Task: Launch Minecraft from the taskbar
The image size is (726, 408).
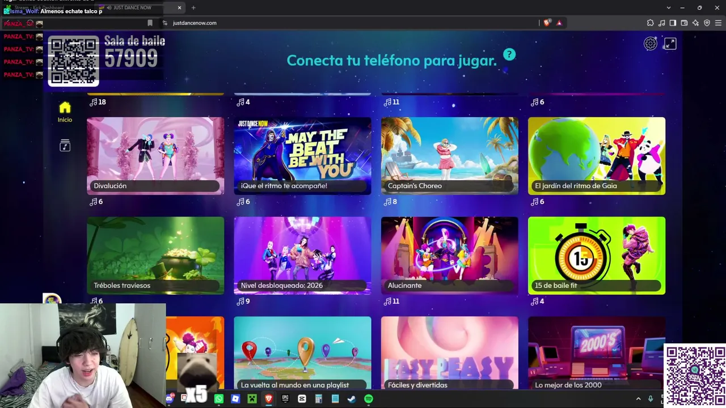Action: (252, 399)
